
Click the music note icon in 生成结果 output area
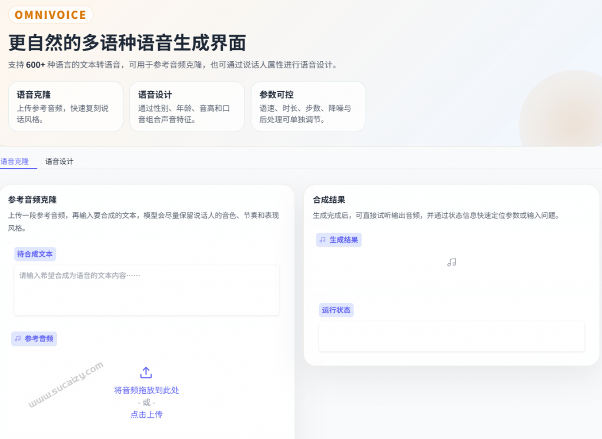(451, 263)
